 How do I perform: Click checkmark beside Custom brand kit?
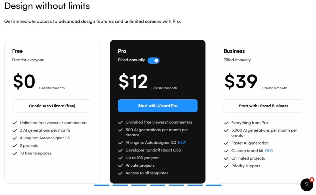(x=226, y=151)
